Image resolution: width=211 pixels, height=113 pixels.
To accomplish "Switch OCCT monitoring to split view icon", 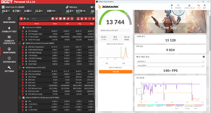I will coord(21,19).
